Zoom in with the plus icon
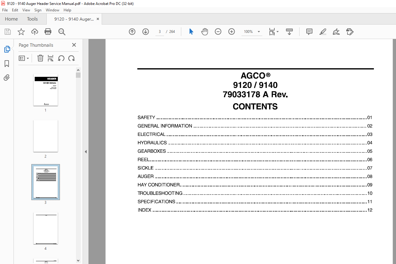 232,32
